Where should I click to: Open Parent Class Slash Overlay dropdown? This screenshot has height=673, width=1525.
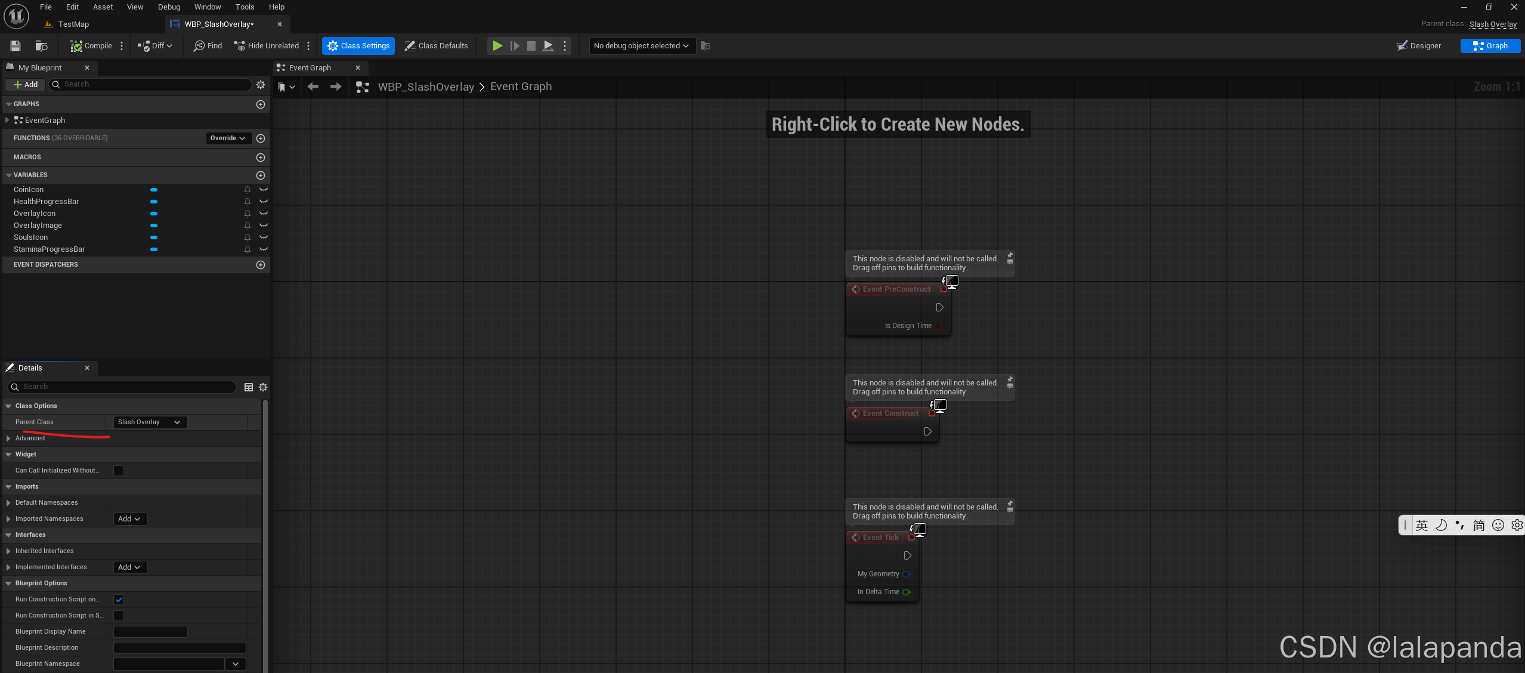150,422
